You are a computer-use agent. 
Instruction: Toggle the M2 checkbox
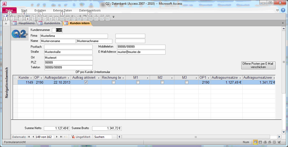(162, 82)
